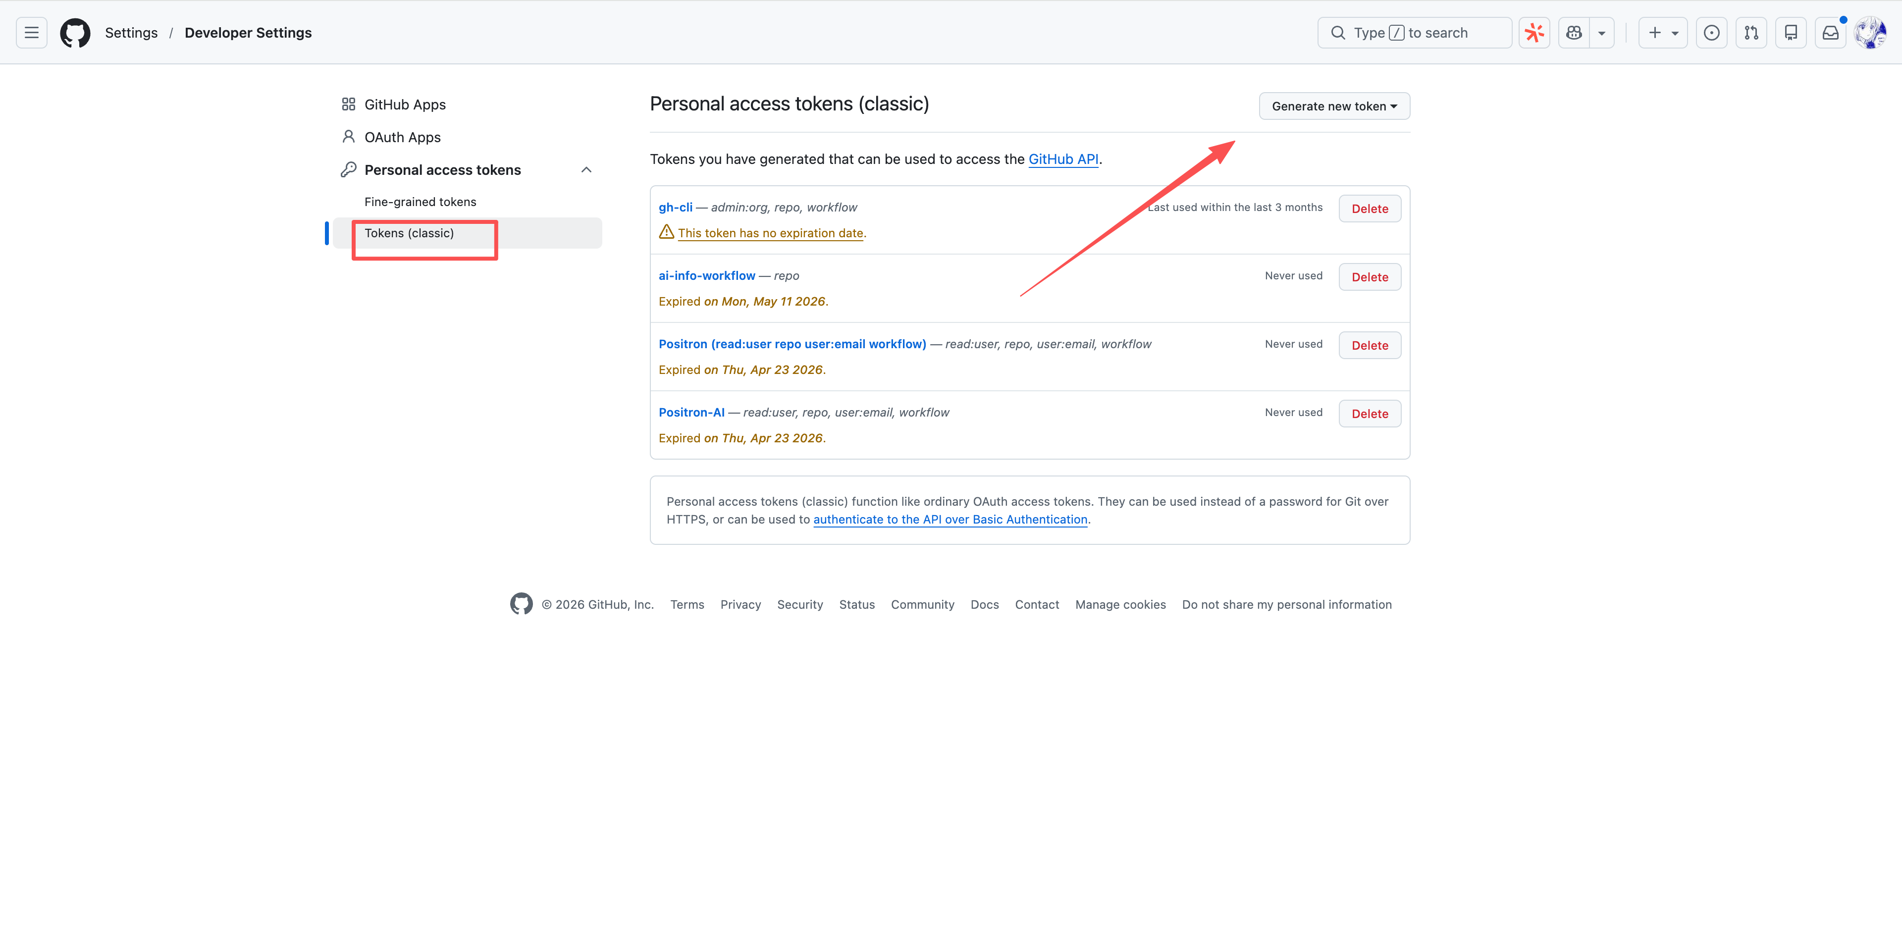Click the search magnifier field
The image size is (1902, 950).
pos(1414,33)
